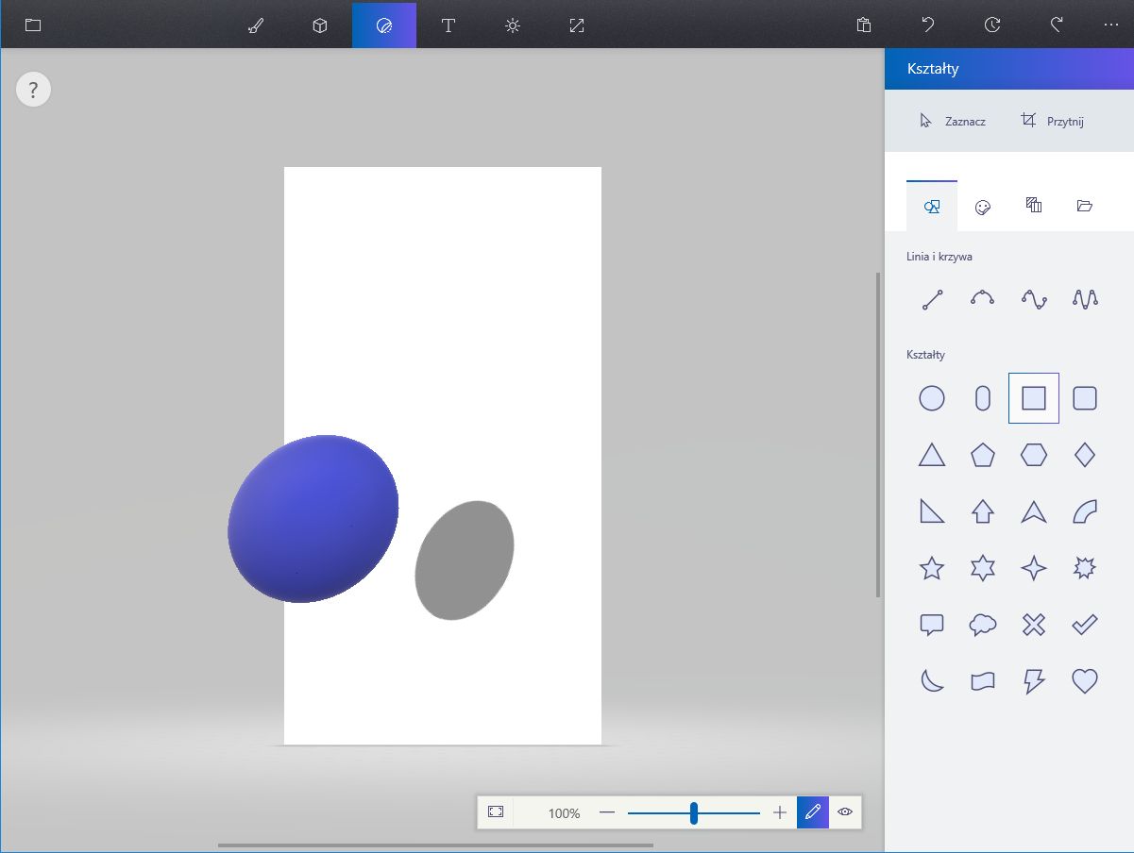Switch to the stickers tab
This screenshot has height=853, width=1134.
tap(982, 207)
